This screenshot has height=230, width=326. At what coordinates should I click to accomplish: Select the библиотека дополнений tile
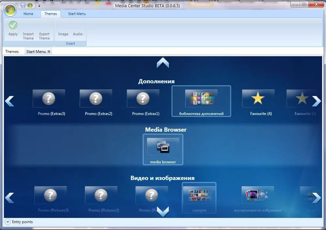[201, 101]
